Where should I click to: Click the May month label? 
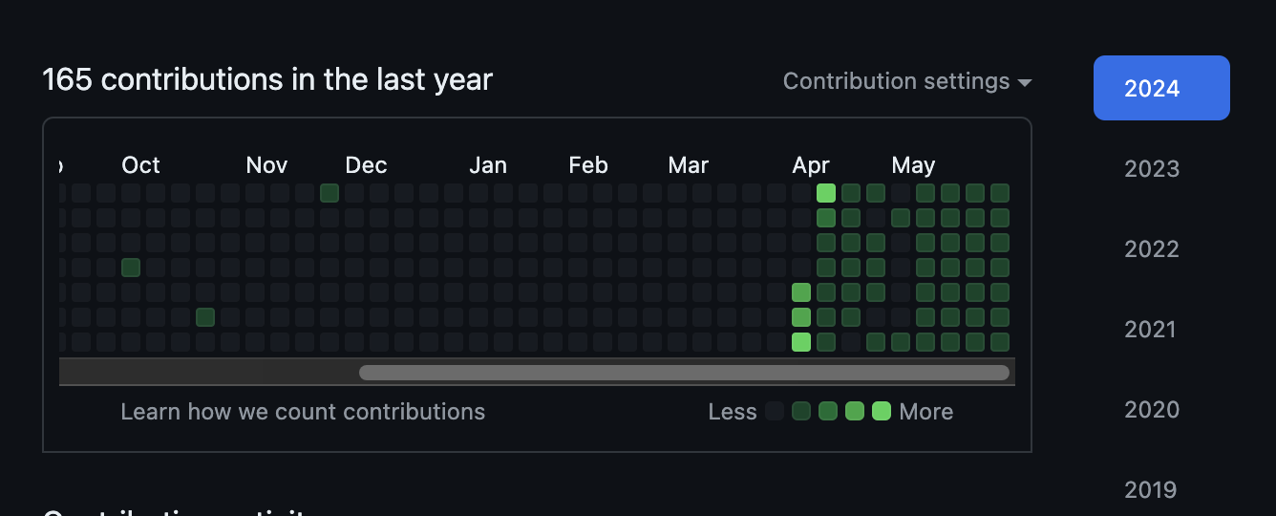[913, 165]
